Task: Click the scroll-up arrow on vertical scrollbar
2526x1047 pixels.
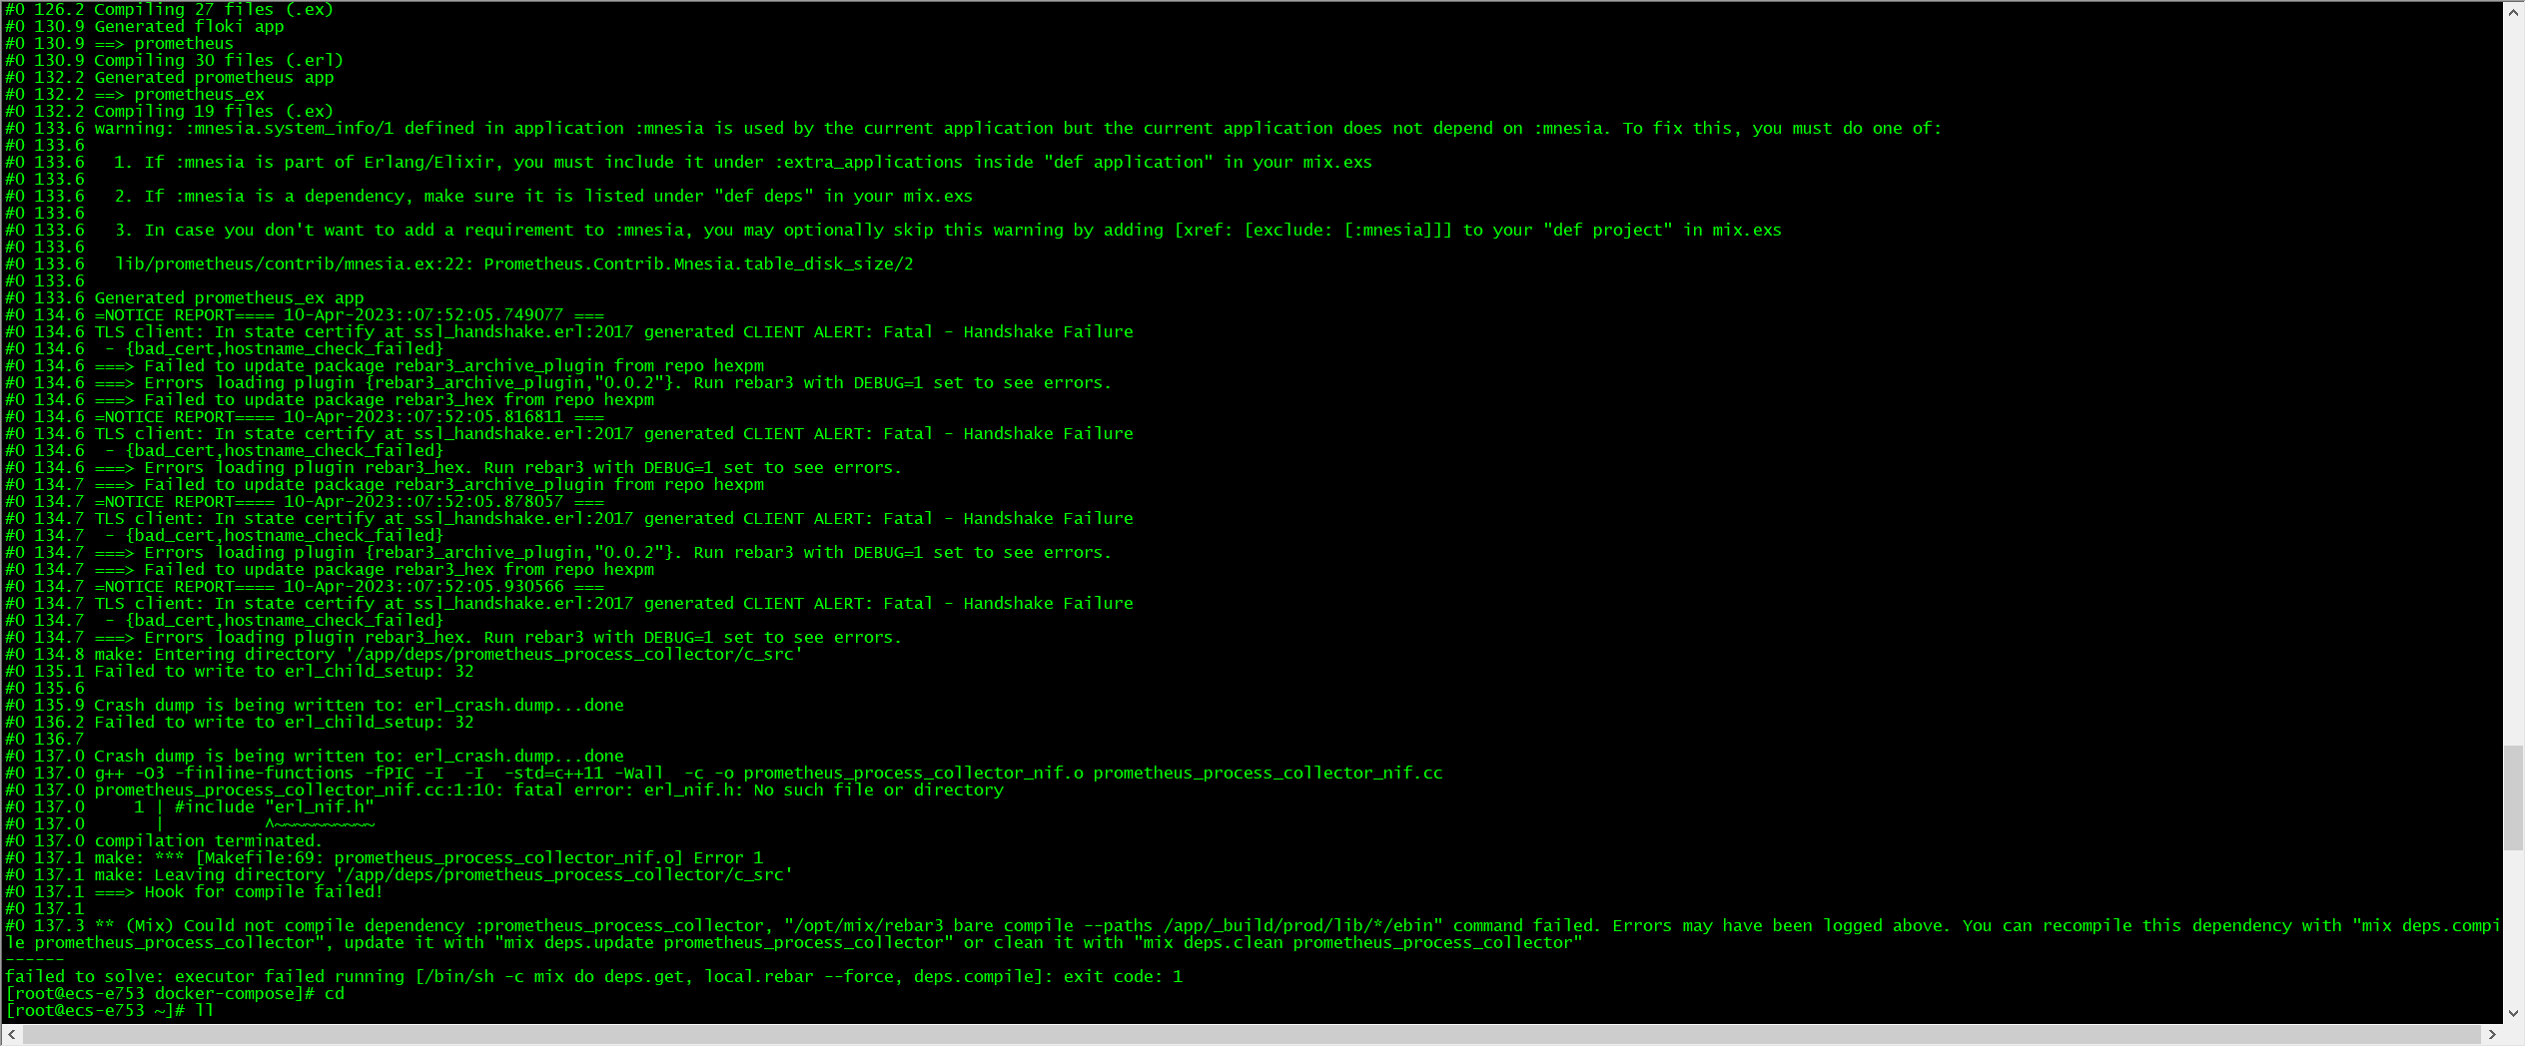Action: coord(2515,11)
